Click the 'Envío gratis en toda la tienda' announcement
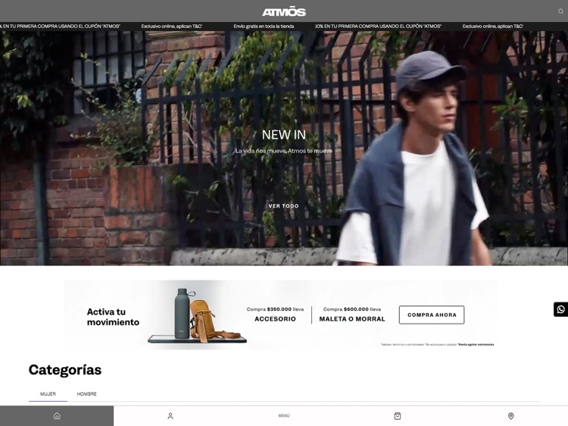Image resolution: width=568 pixels, height=426 pixels. (x=264, y=26)
